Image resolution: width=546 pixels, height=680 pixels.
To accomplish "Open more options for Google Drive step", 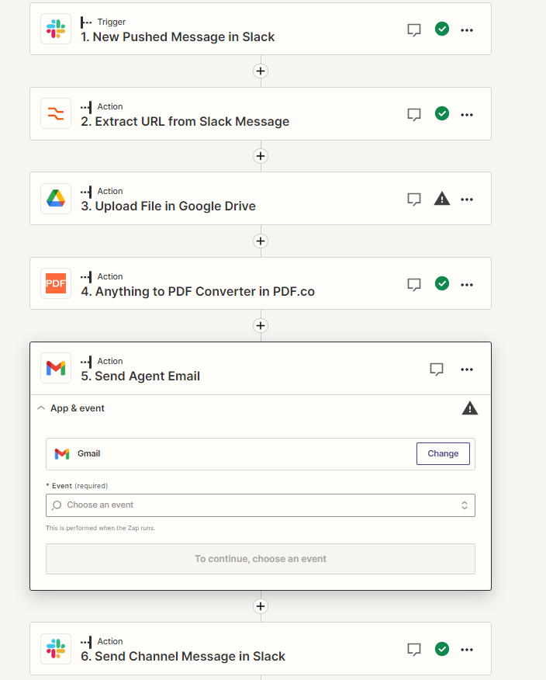I will tap(467, 199).
